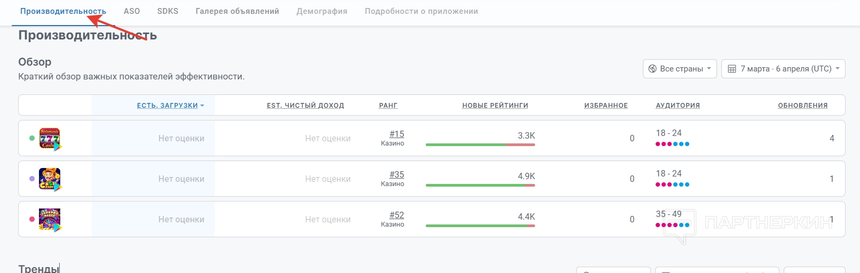Click the green status dot in first row
Screen dimensions: 860x273
32,138
